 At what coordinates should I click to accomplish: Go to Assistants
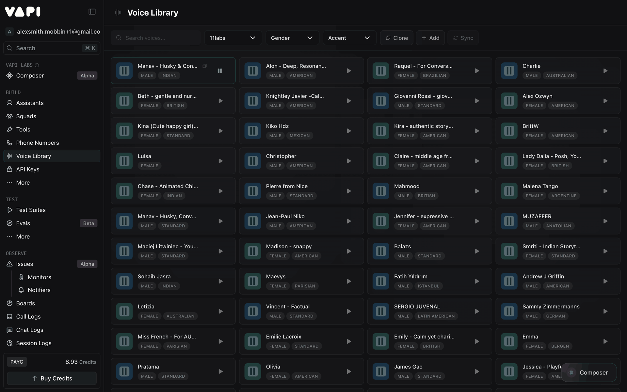pos(52,103)
